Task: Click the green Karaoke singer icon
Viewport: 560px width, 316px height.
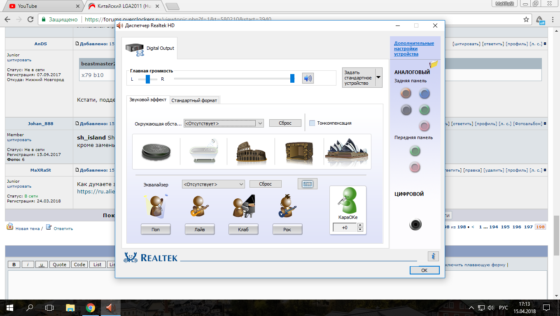Action: point(348,201)
